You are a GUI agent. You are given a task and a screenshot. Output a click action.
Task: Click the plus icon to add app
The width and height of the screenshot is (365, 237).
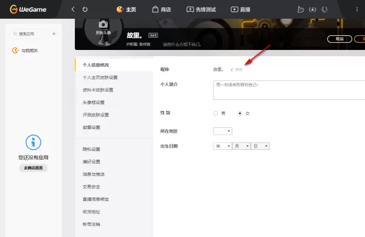[54, 34]
